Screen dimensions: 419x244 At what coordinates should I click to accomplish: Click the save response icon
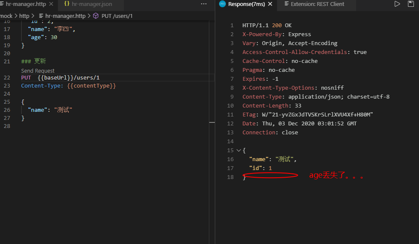(x=411, y=4)
